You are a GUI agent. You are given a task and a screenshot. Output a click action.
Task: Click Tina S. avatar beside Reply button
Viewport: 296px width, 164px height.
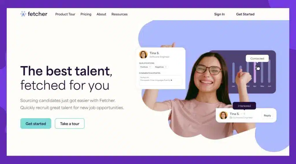(223, 115)
